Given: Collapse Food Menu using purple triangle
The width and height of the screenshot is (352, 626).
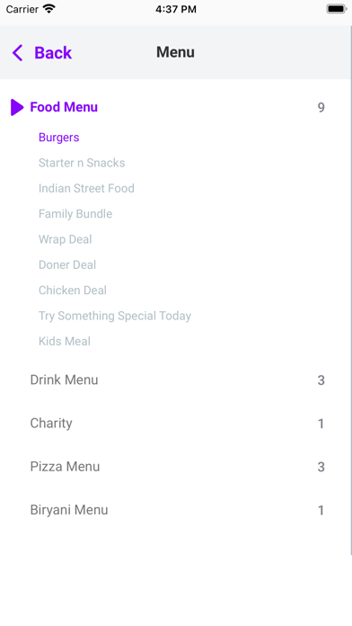Looking at the screenshot, I should tap(17, 107).
